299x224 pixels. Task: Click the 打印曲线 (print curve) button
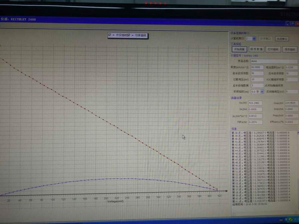273,49
